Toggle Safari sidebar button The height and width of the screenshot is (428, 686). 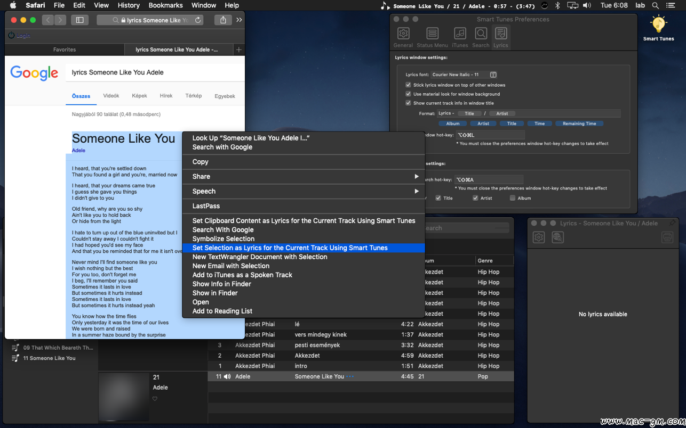coord(79,20)
